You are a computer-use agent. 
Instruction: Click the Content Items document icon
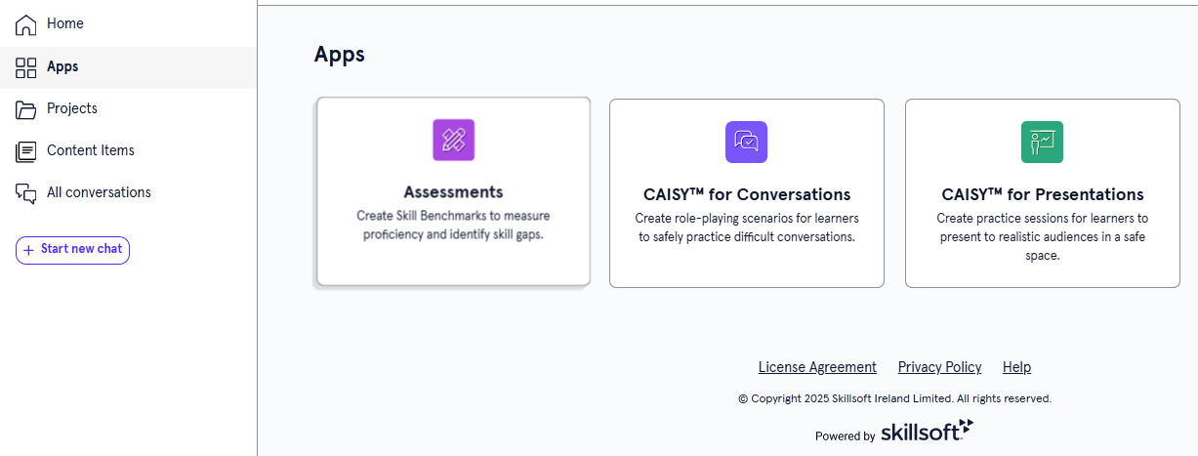point(26,151)
